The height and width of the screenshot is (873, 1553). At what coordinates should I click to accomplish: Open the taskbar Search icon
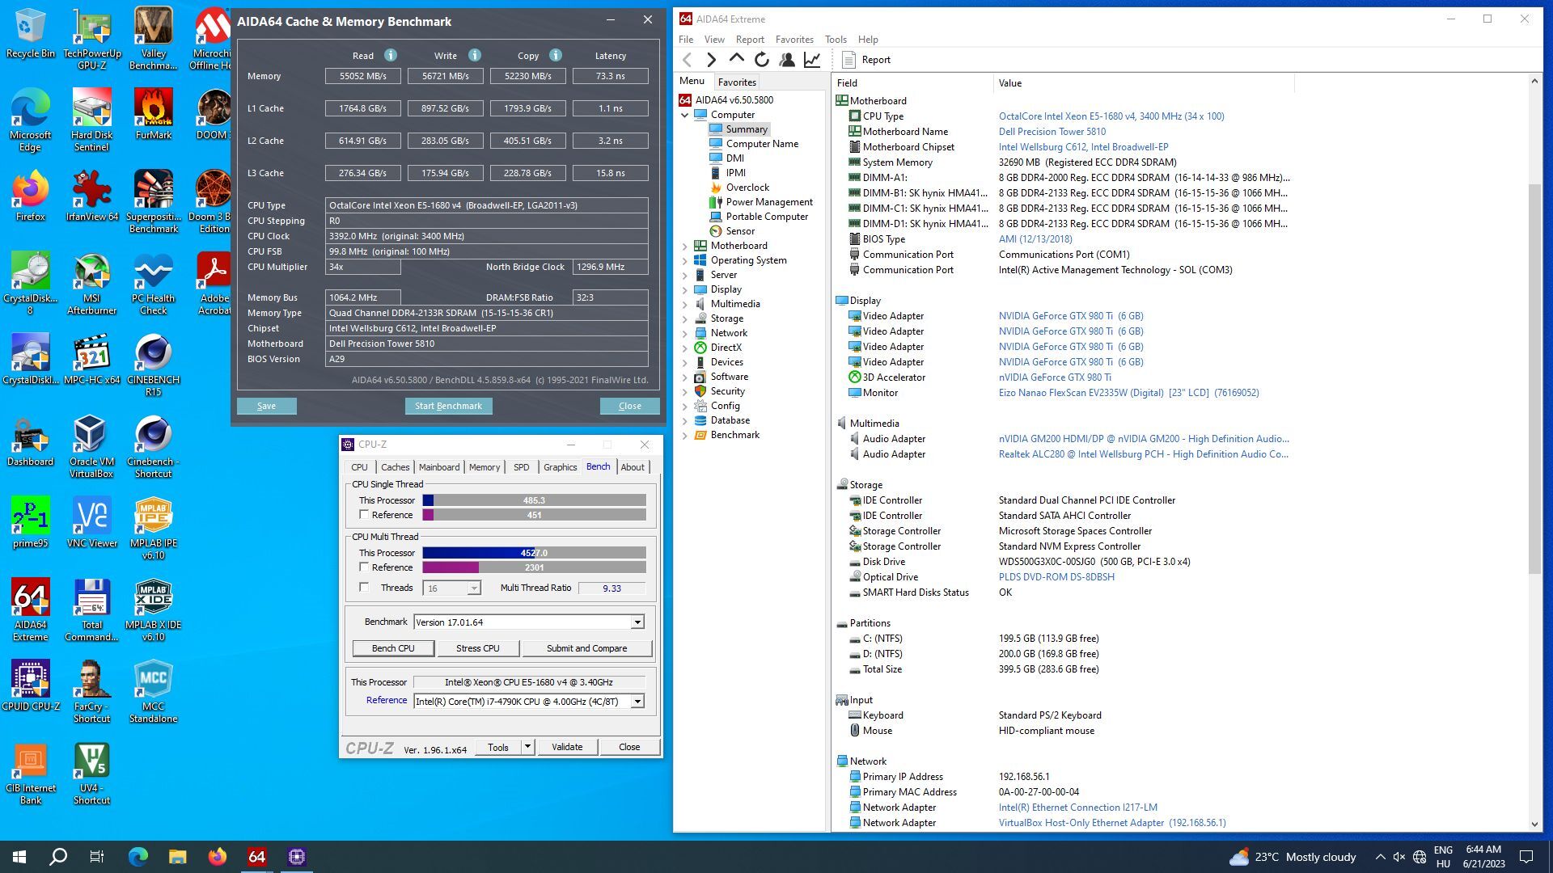(x=58, y=857)
